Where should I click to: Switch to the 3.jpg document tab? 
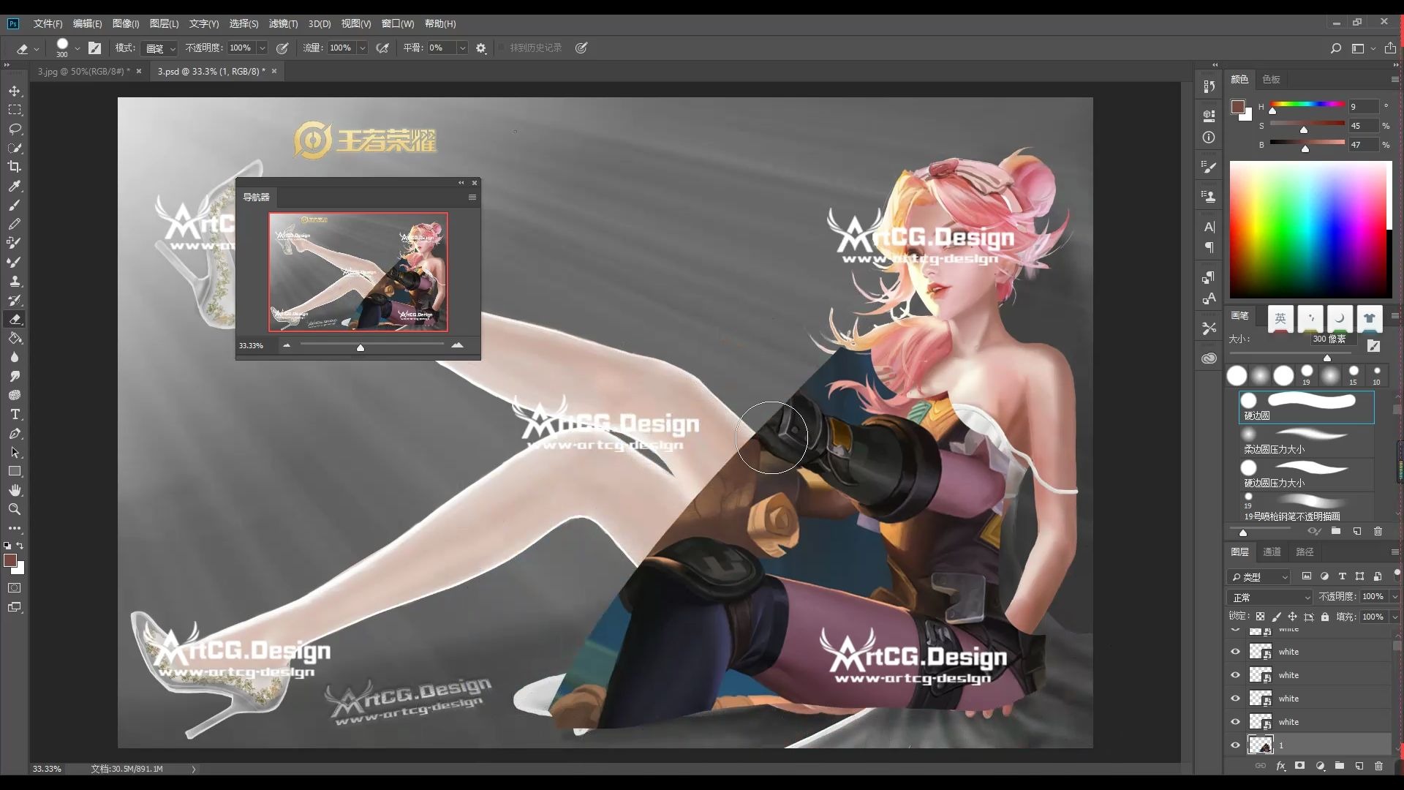pos(83,71)
